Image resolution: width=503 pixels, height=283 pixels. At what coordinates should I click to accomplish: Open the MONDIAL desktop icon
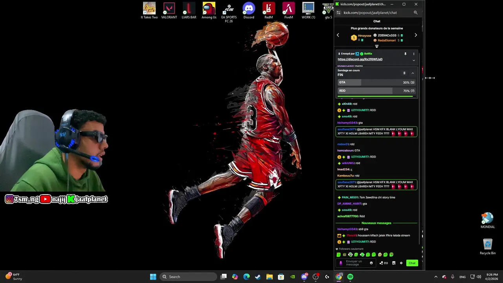488,221
